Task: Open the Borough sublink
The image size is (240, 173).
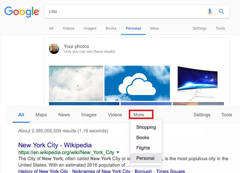Action: [x=143, y=171]
